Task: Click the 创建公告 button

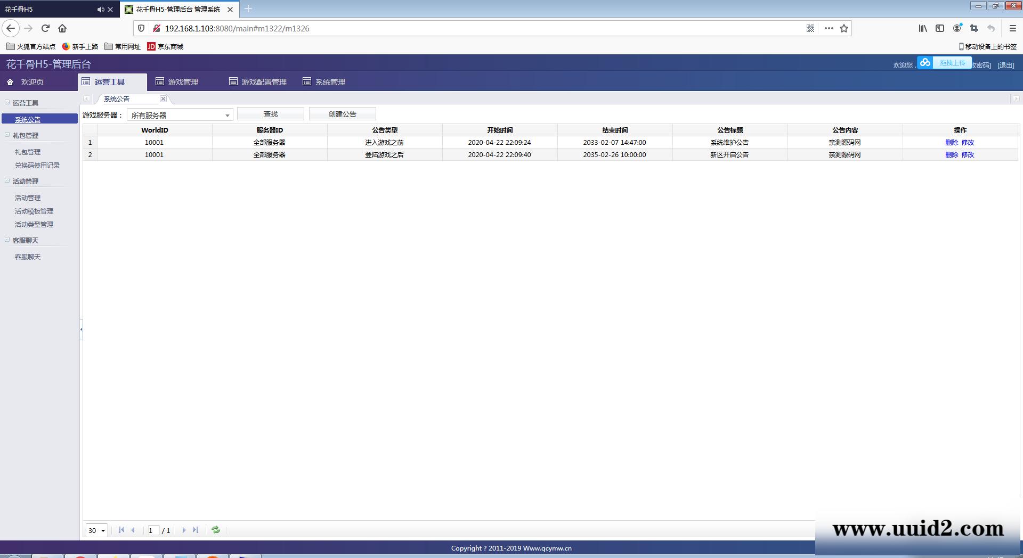Action: (342, 114)
